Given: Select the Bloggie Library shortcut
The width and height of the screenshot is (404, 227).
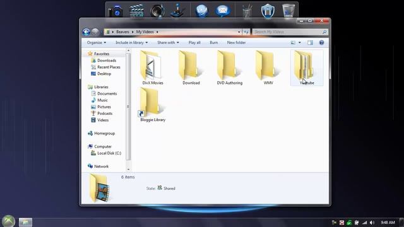Looking at the screenshot, I should (153, 105).
